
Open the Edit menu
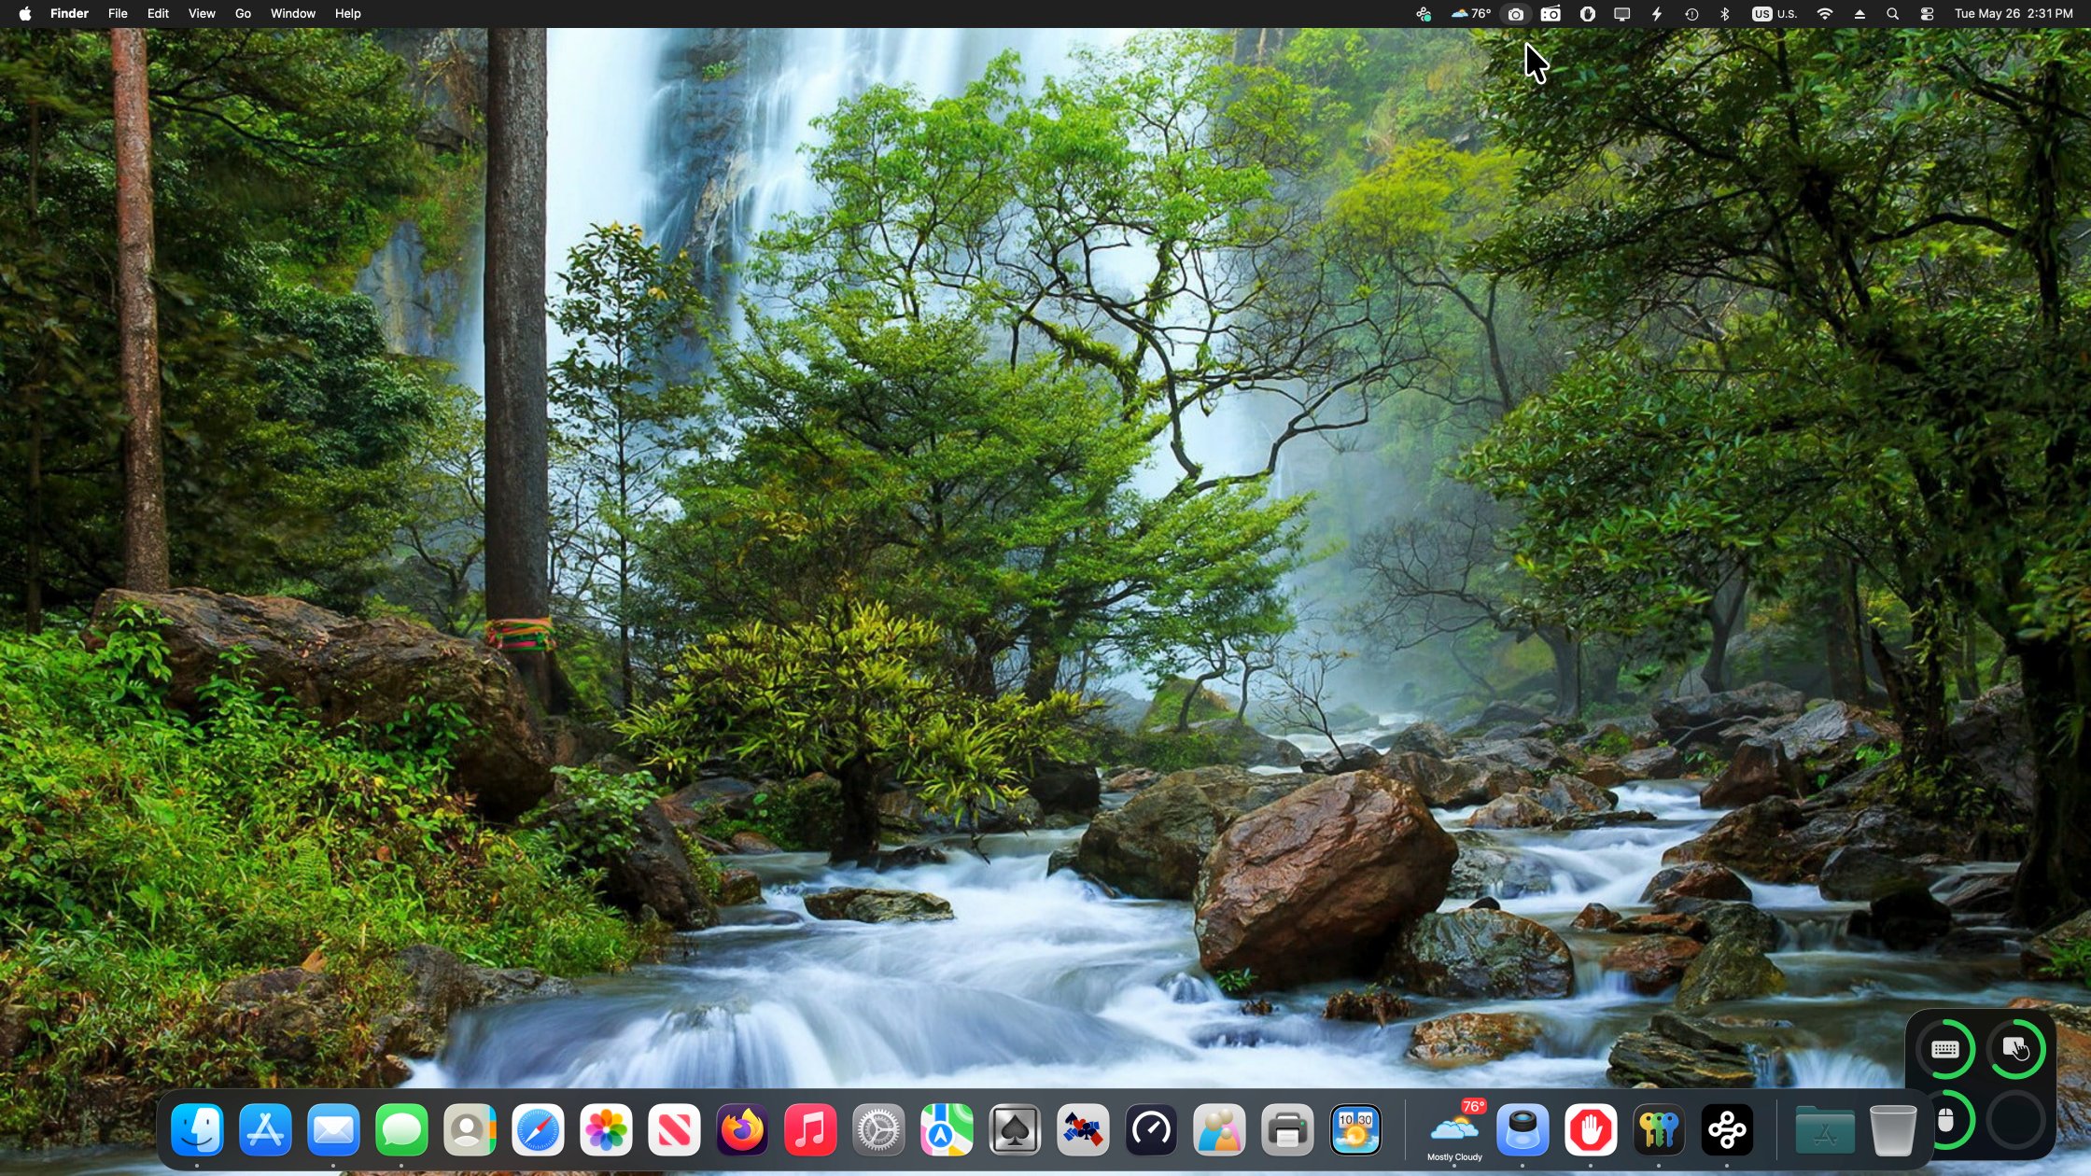point(158,14)
